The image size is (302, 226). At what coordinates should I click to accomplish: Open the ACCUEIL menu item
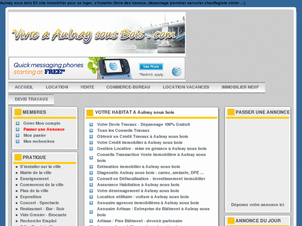24,87
